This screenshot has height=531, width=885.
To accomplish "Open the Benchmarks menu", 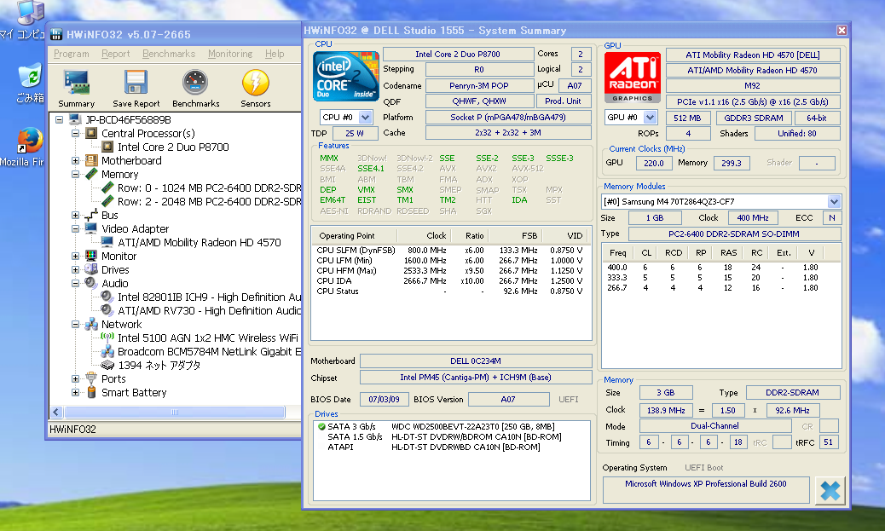I will coord(169,54).
